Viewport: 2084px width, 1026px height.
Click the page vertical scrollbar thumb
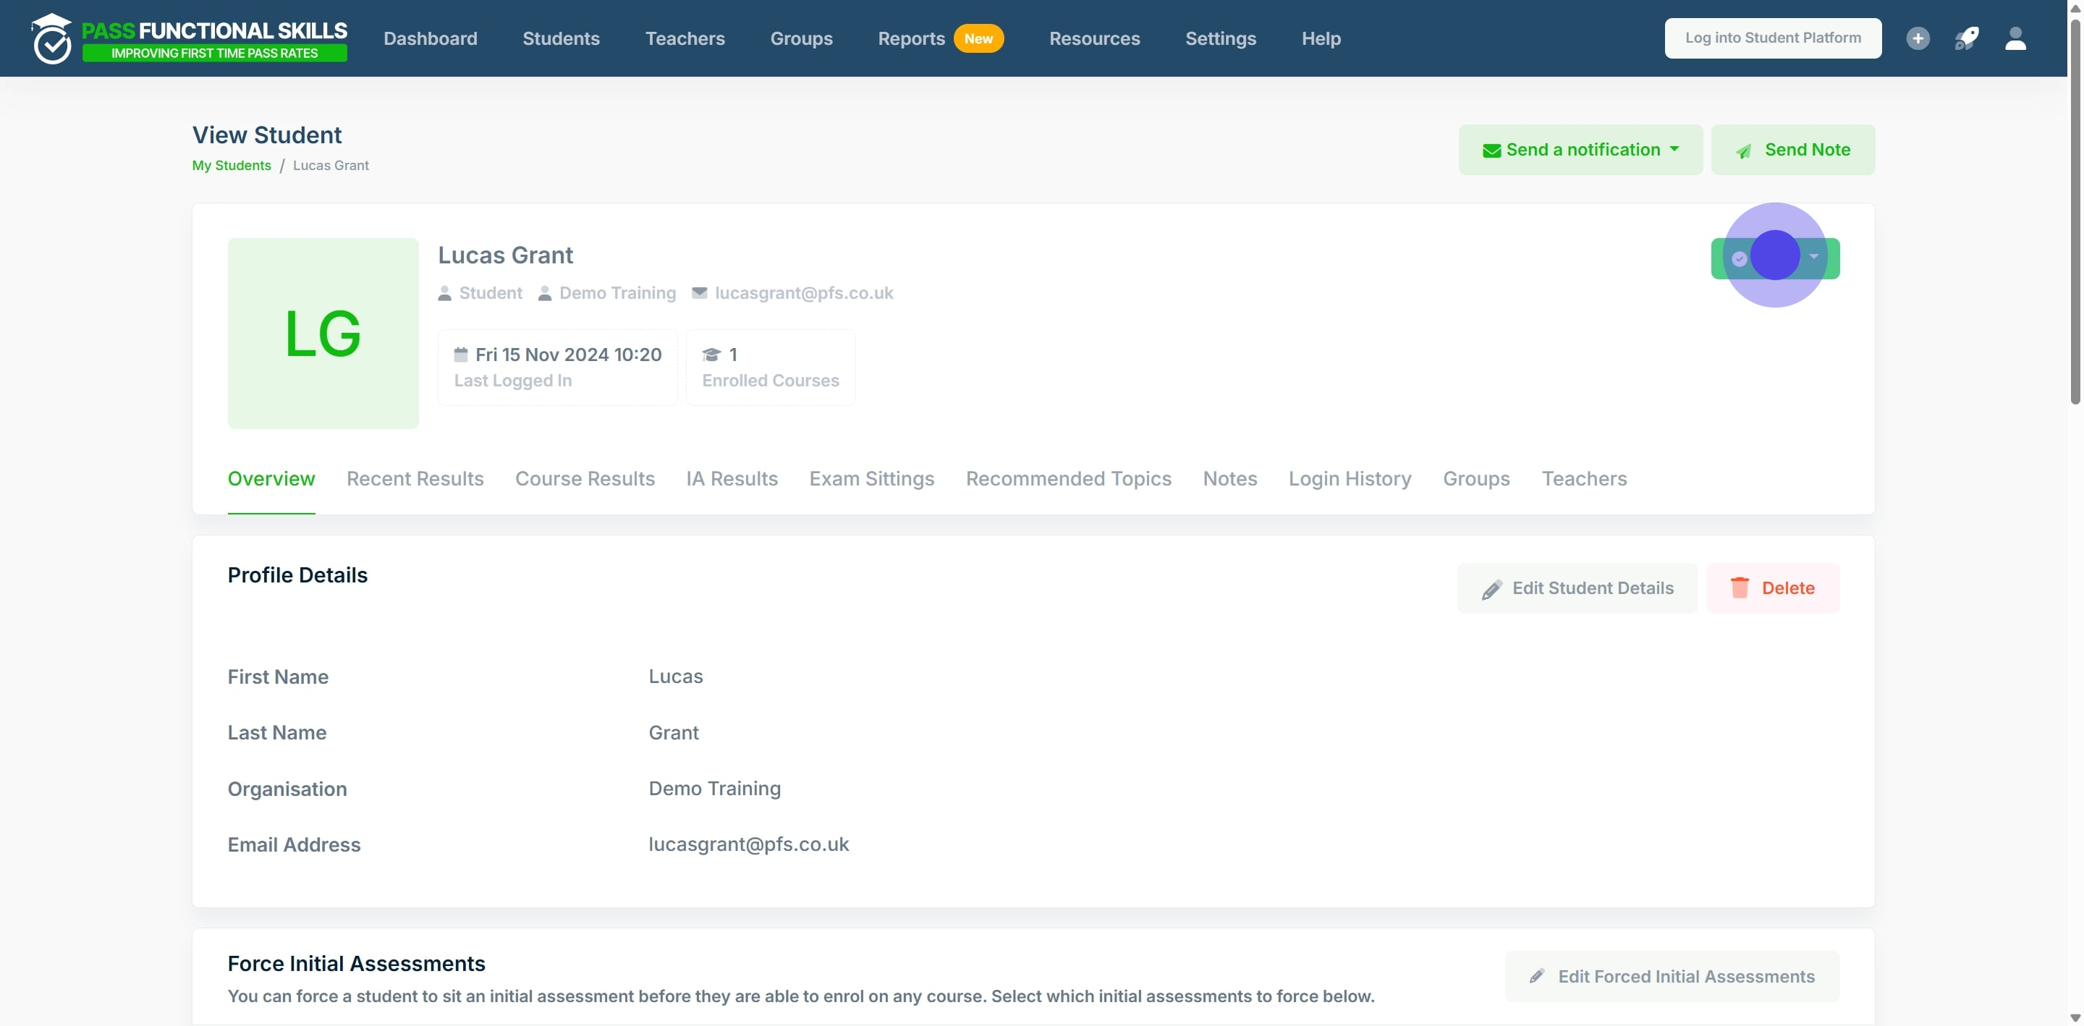(x=2075, y=211)
